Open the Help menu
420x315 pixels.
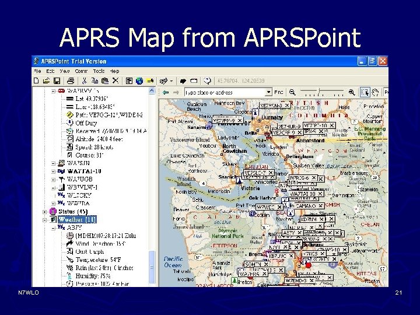click(x=114, y=71)
